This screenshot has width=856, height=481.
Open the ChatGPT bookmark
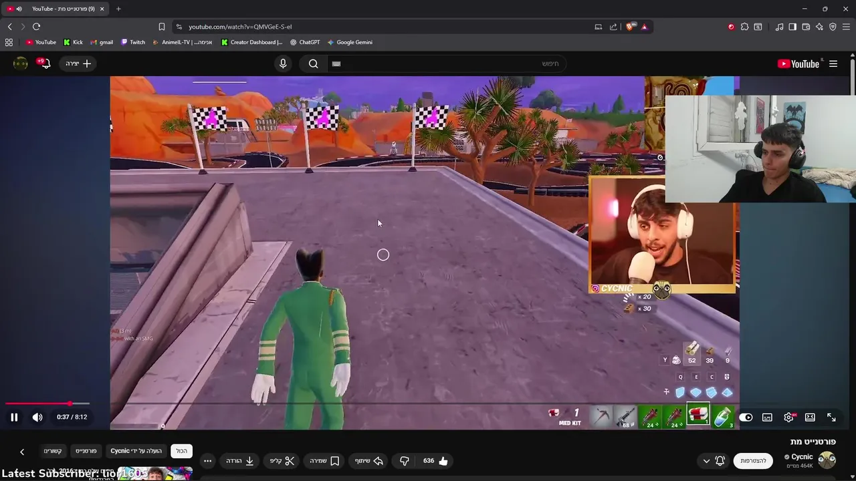(x=304, y=42)
